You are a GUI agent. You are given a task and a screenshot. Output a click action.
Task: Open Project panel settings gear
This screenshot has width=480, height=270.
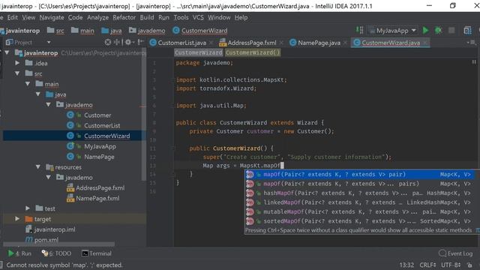(x=128, y=42)
